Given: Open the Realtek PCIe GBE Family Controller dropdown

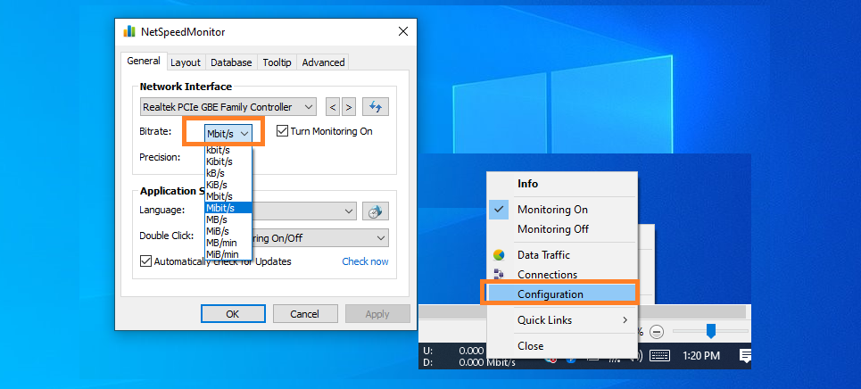Looking at the screenshot, I should 228,106.
